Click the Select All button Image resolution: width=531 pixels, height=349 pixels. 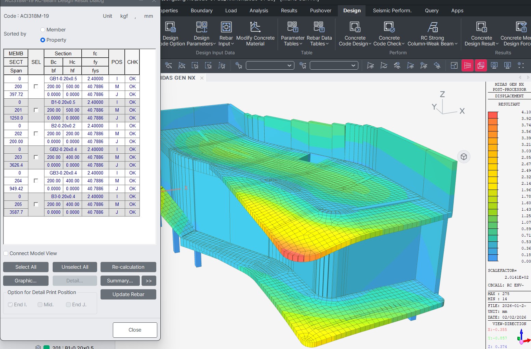26,267
